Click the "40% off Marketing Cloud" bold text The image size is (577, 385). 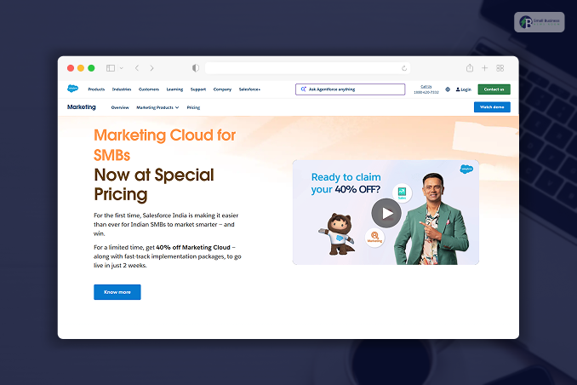(193, 247)
